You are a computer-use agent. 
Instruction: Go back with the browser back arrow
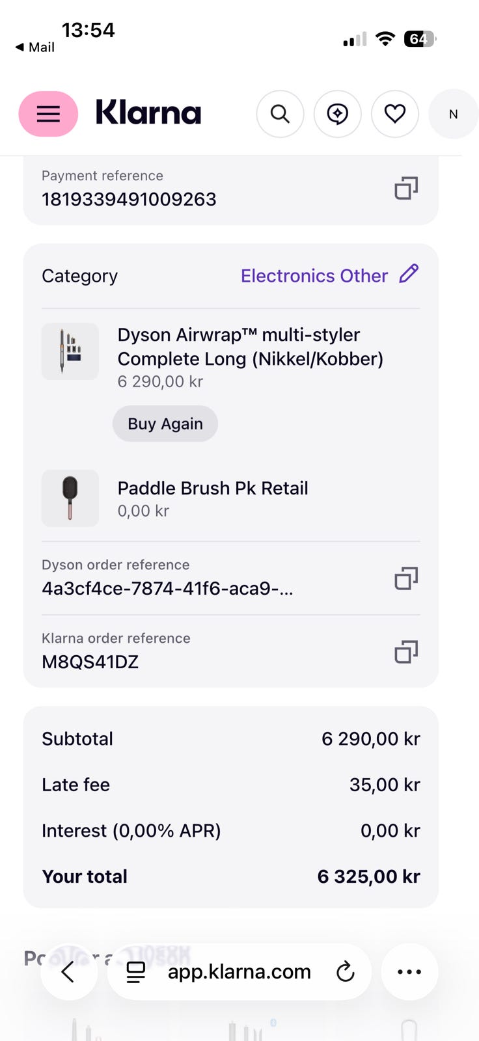coord(69,972)
